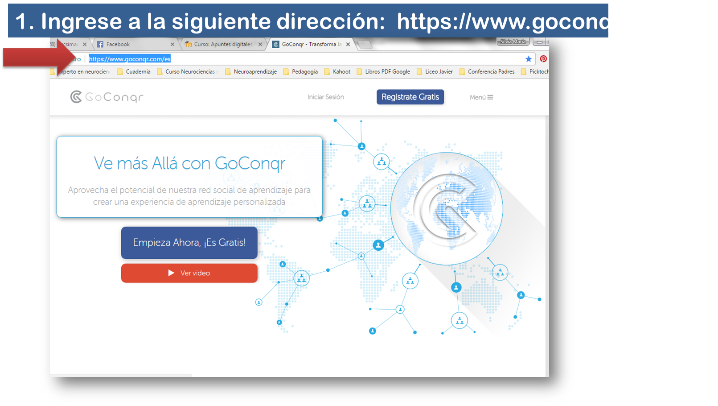Open Libros PDF Google bookmark folder
This screenshot has height=406, width=718.
tap(383, 71)
